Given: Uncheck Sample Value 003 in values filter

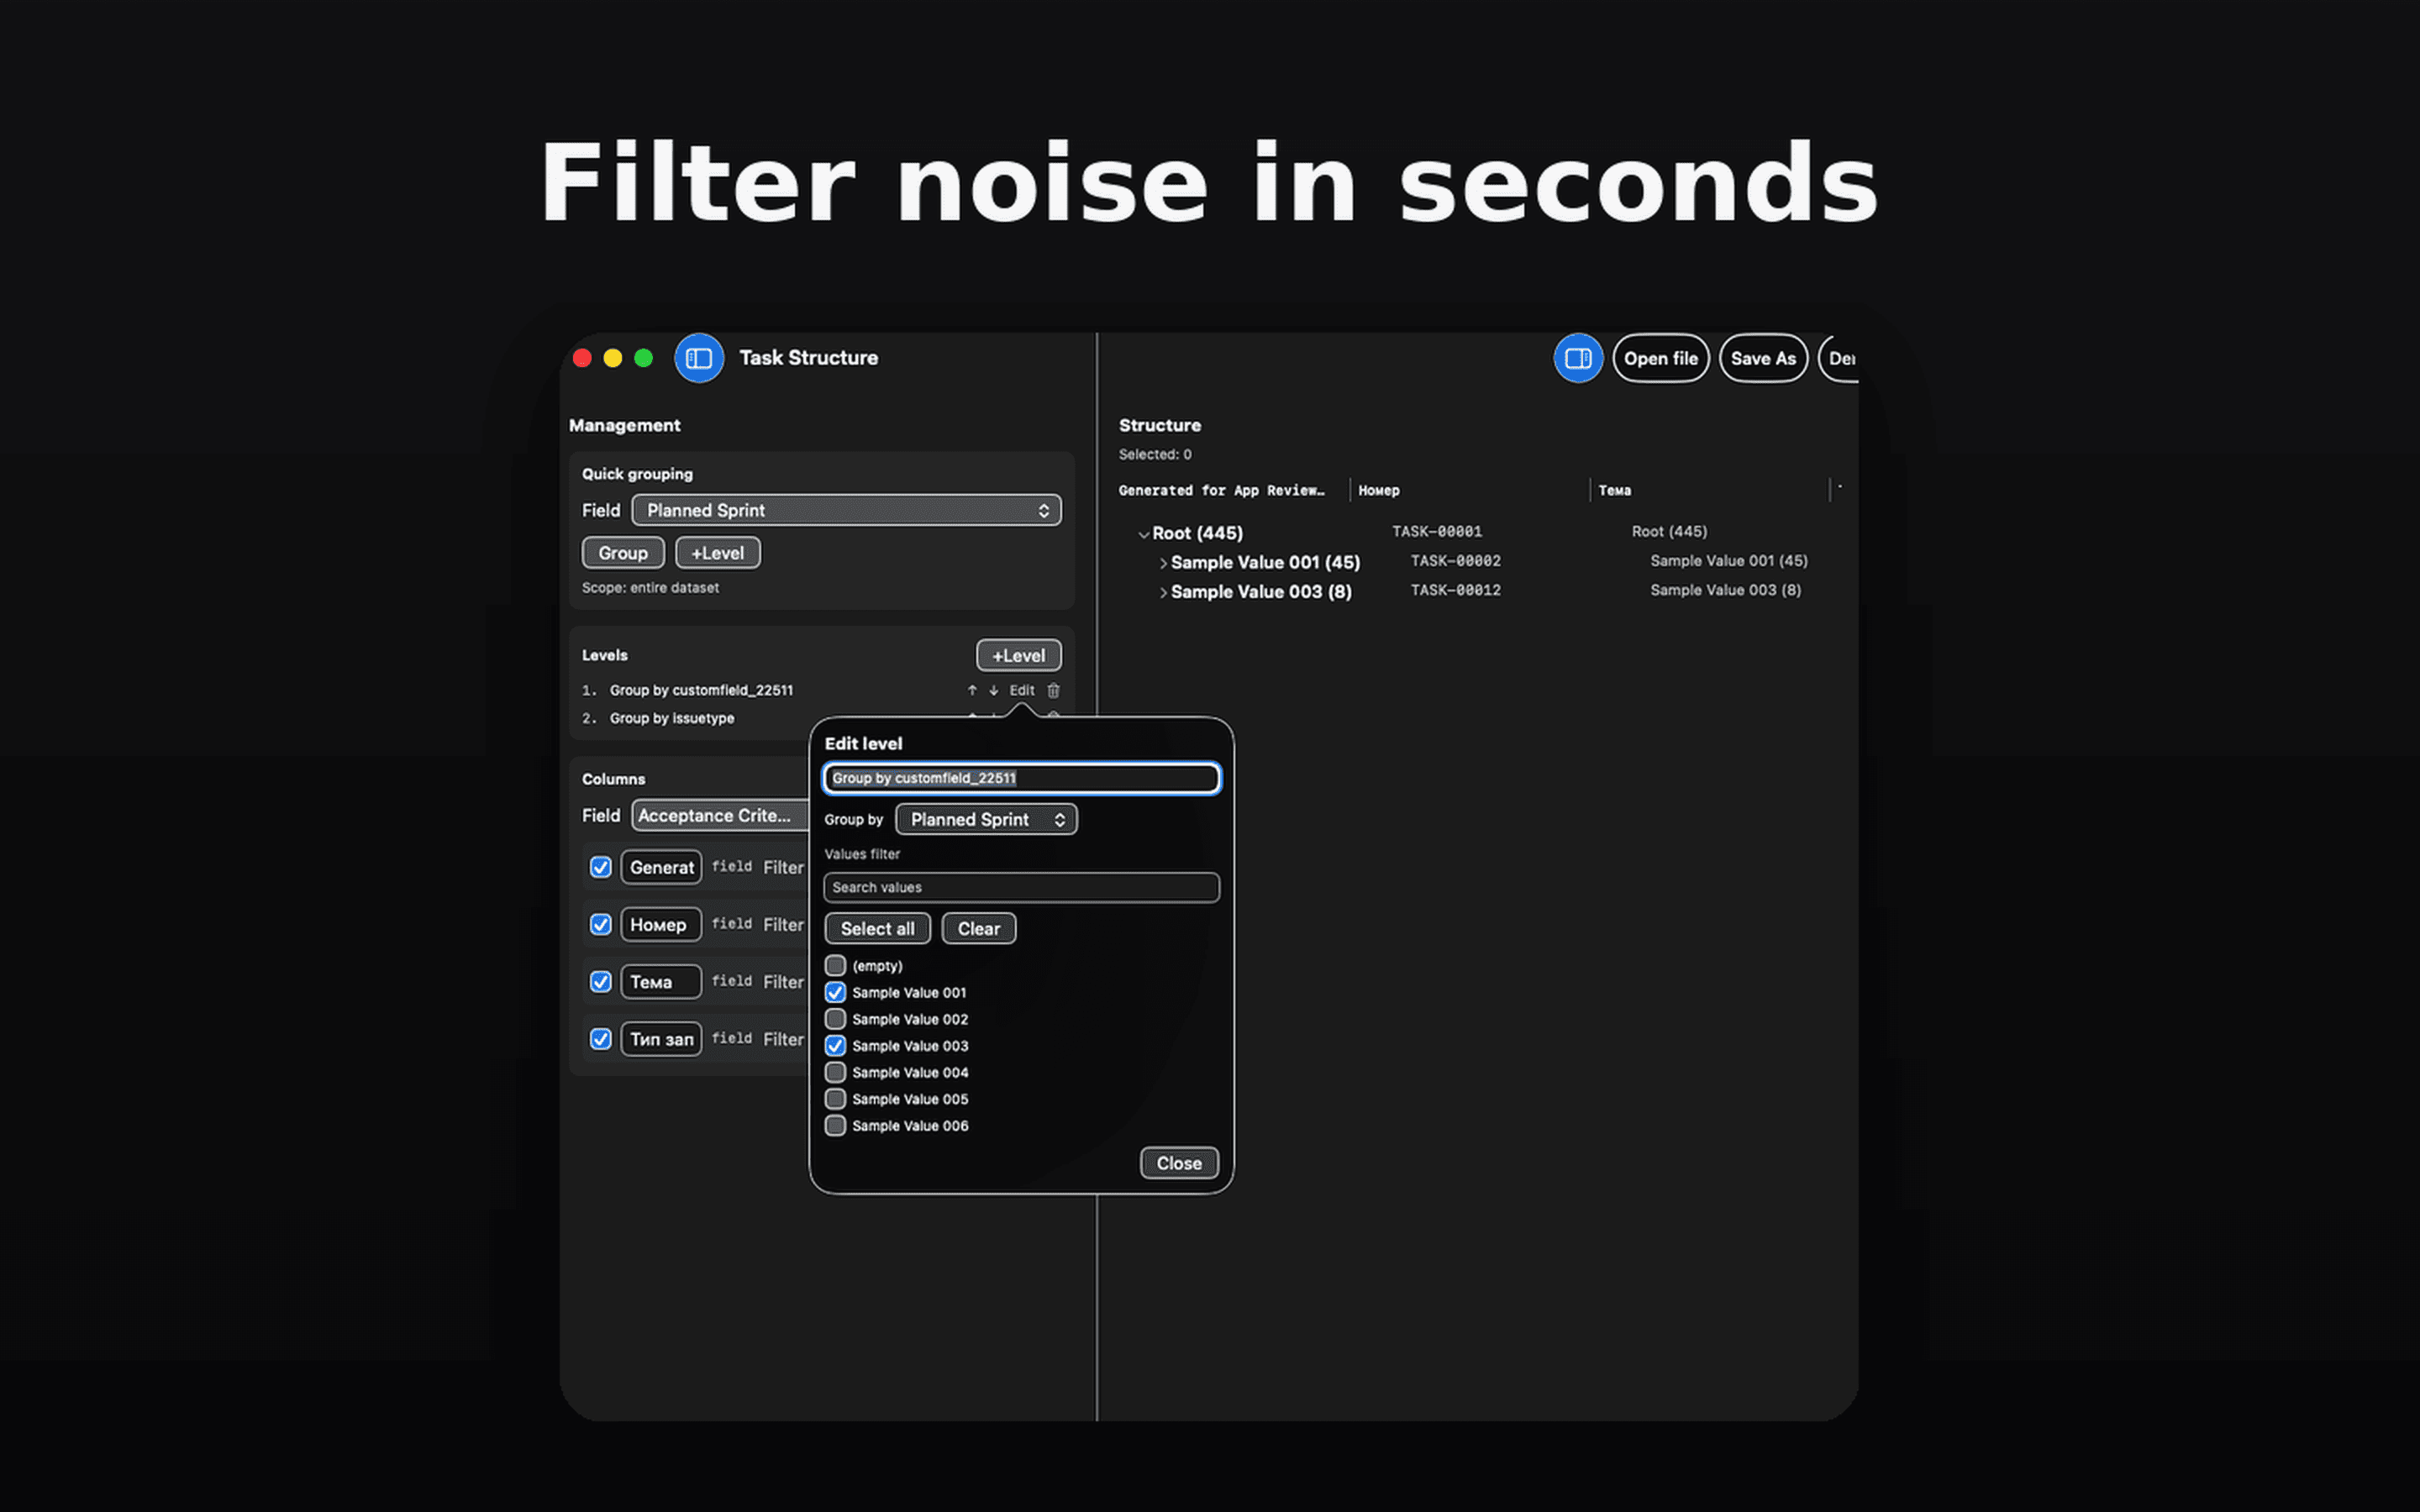Looking at the screenshot, I should (x=835, y=1046).
